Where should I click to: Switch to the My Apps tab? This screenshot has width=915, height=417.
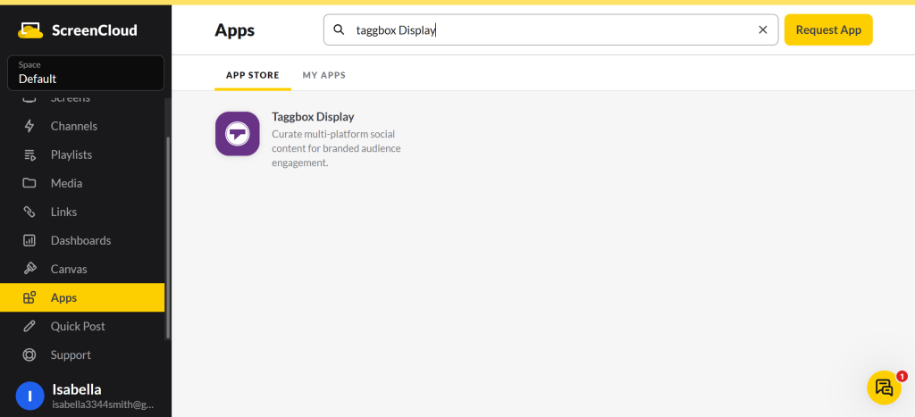(323, 75)
